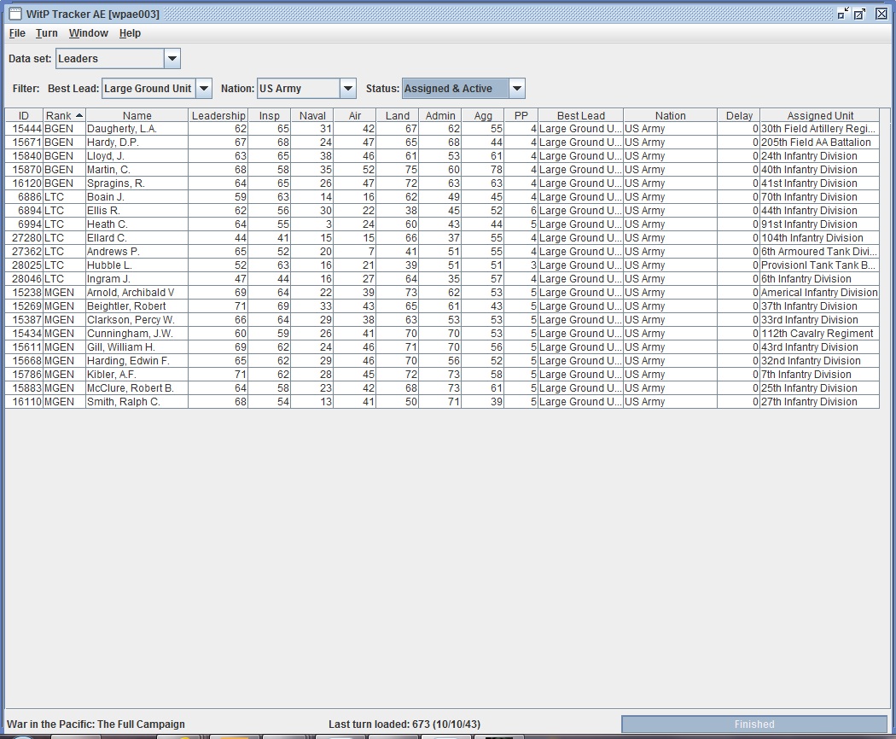This screenshot has width=896, height=739.
Task: Click the iconify internal frame icon
Action: [x=843, y=14]
